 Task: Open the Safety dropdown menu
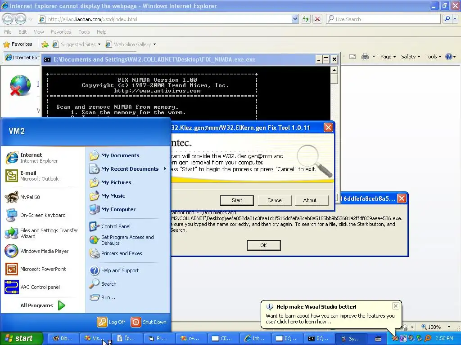[411, 57]
